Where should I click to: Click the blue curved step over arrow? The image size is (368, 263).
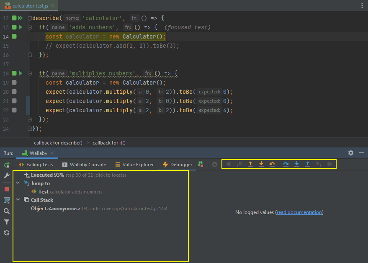click(286, 164)
